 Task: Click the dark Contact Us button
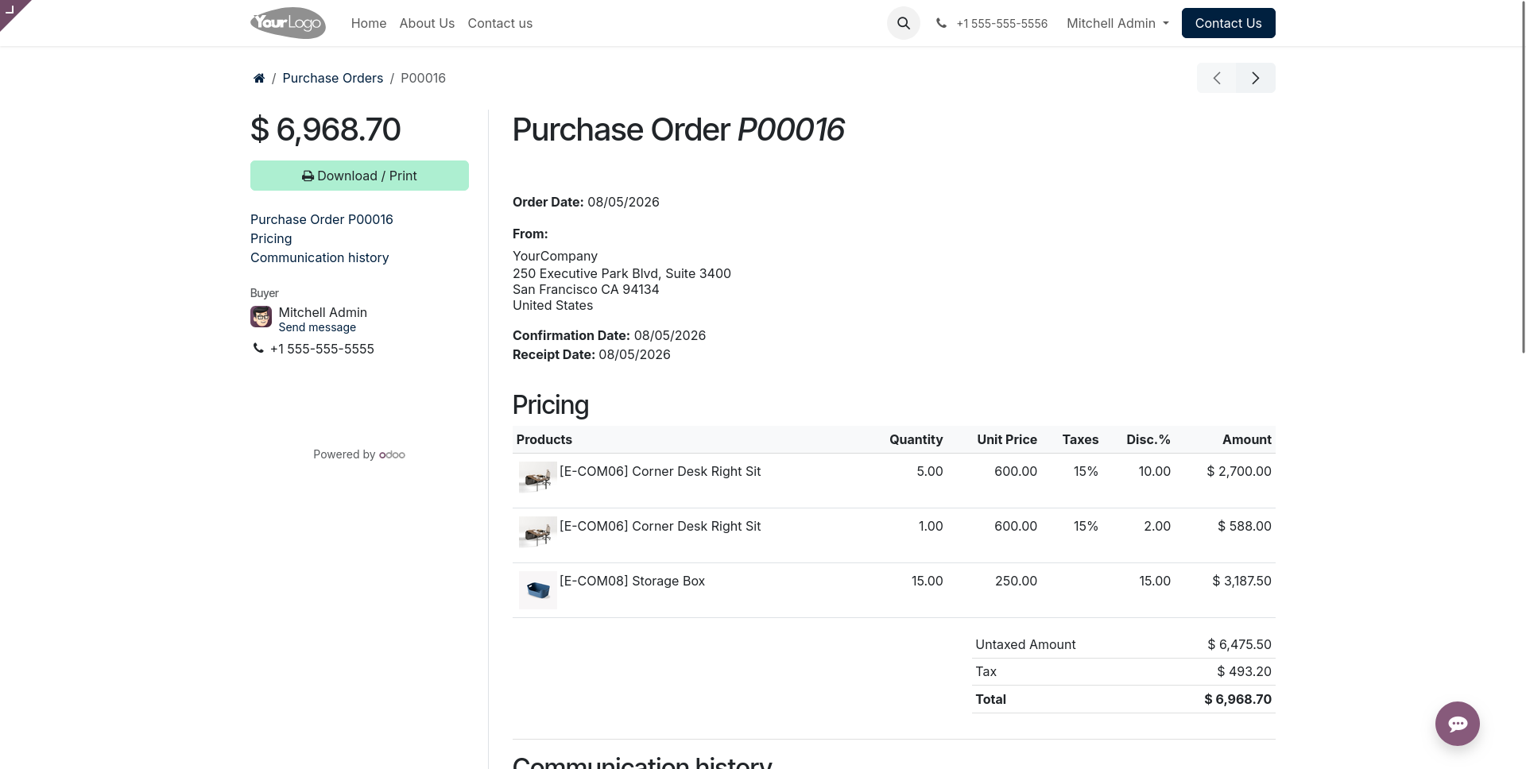(x=1228, y=23)
